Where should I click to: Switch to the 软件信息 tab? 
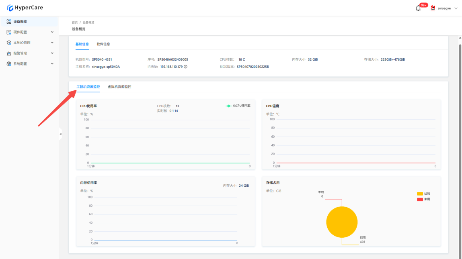click(x=103, y=44)
